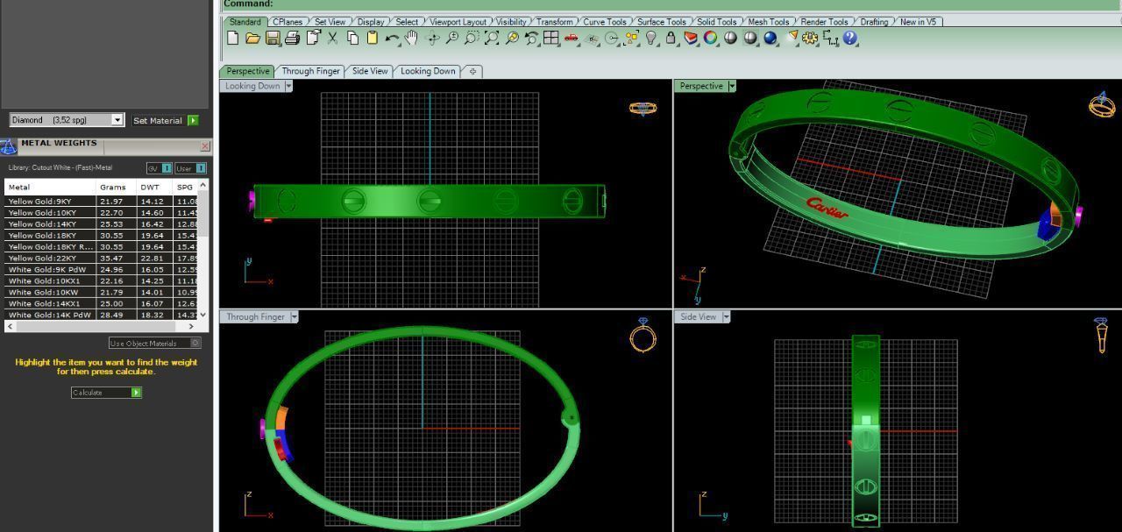Viewport: 1122px width, 532px height.
Task: Click the padlock lock objects icon
Action: point(671,38)
